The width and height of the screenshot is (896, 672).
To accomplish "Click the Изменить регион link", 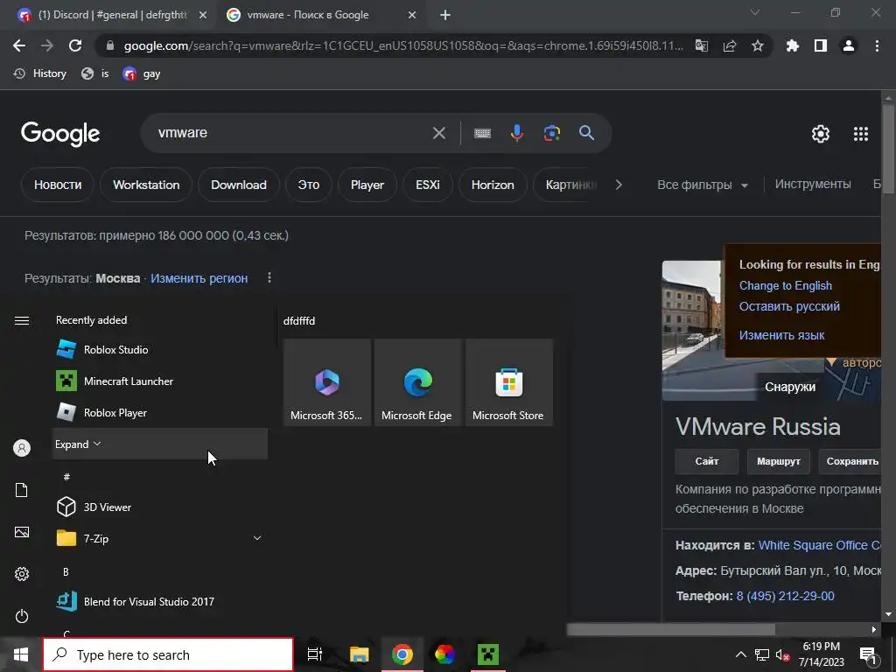I will (x=199, y=278).
